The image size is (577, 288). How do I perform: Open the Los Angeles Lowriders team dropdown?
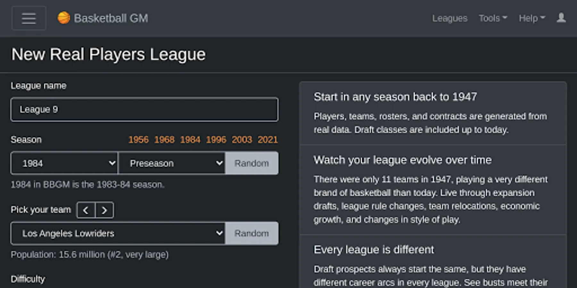tap(118, 233)
